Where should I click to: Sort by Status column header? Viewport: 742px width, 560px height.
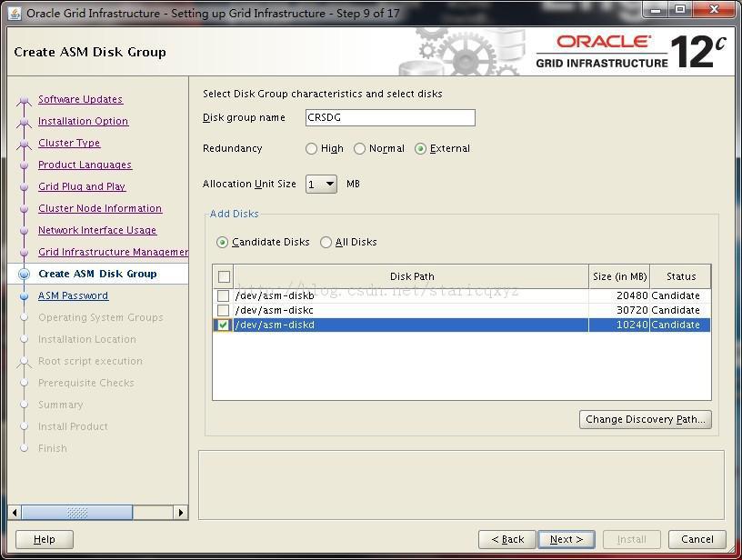(680, 276)
